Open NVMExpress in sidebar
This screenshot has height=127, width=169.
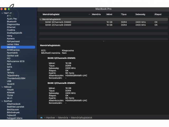13,50
